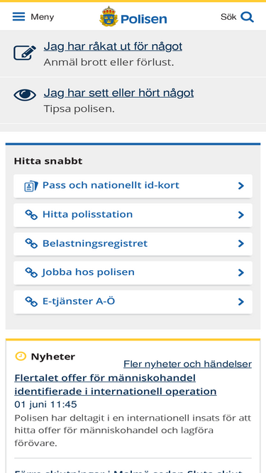Click chevron arrow on Hitta polisstation row

tap(240, 215)
